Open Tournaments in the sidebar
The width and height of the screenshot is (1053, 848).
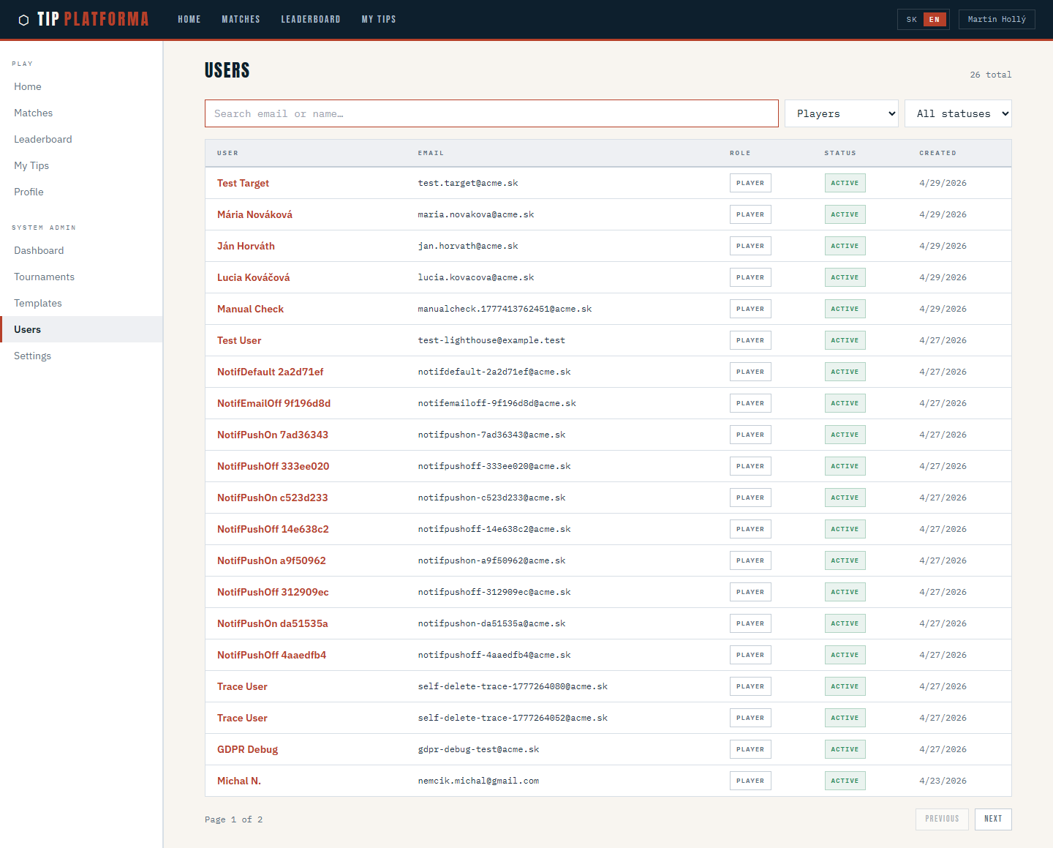(44, 277)
